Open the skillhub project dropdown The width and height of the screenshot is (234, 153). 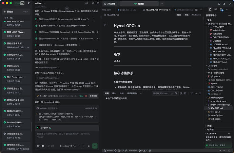[40, 3]
